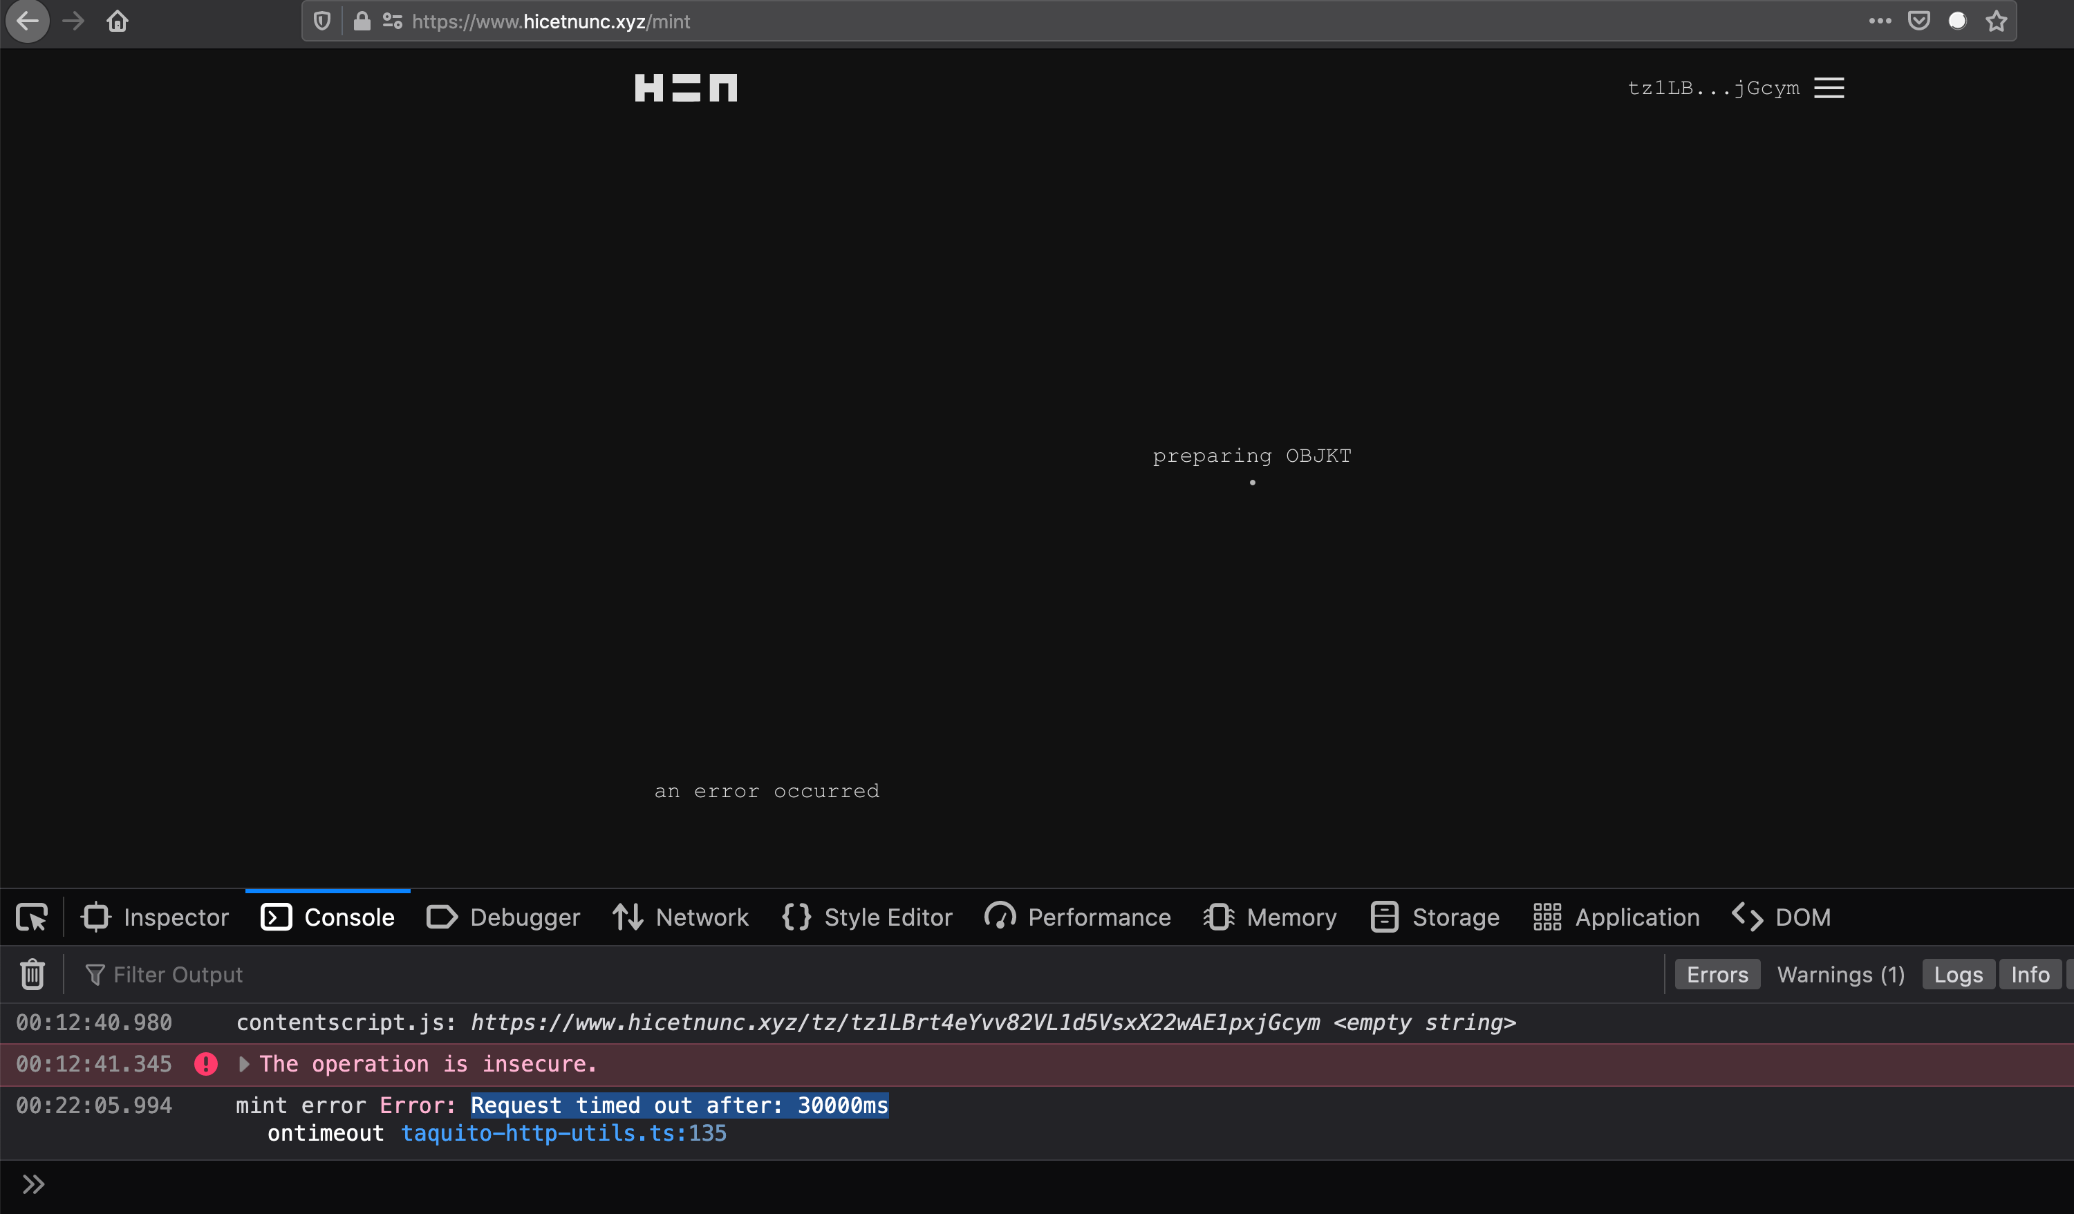Click the tz1LB...jGcym wallet address

coord(1714,88)
